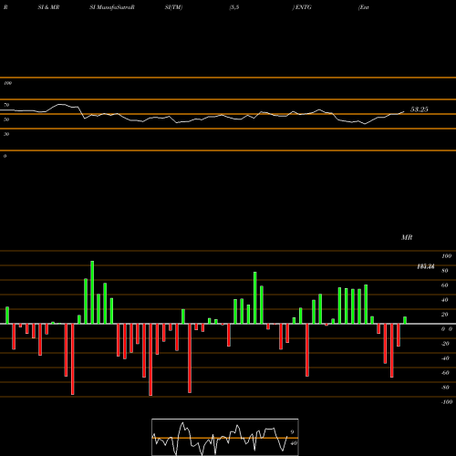Click the MR axis label 60

(x=444, y=285)
